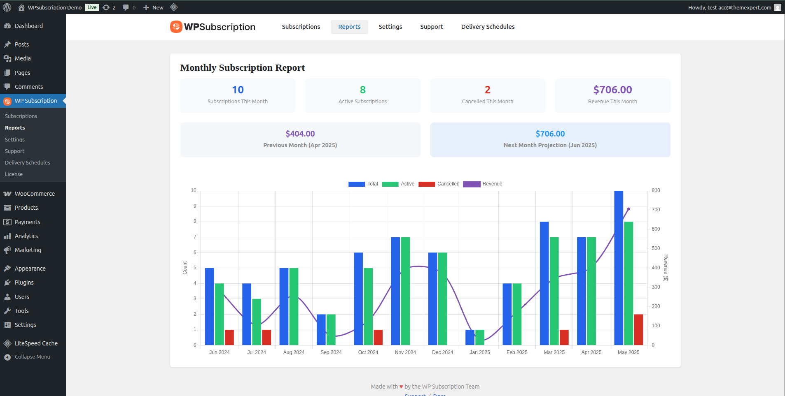Click the WooCommerce icon in sidebar
The height and width of the screenshot is (396, 785).
point(7,194)
